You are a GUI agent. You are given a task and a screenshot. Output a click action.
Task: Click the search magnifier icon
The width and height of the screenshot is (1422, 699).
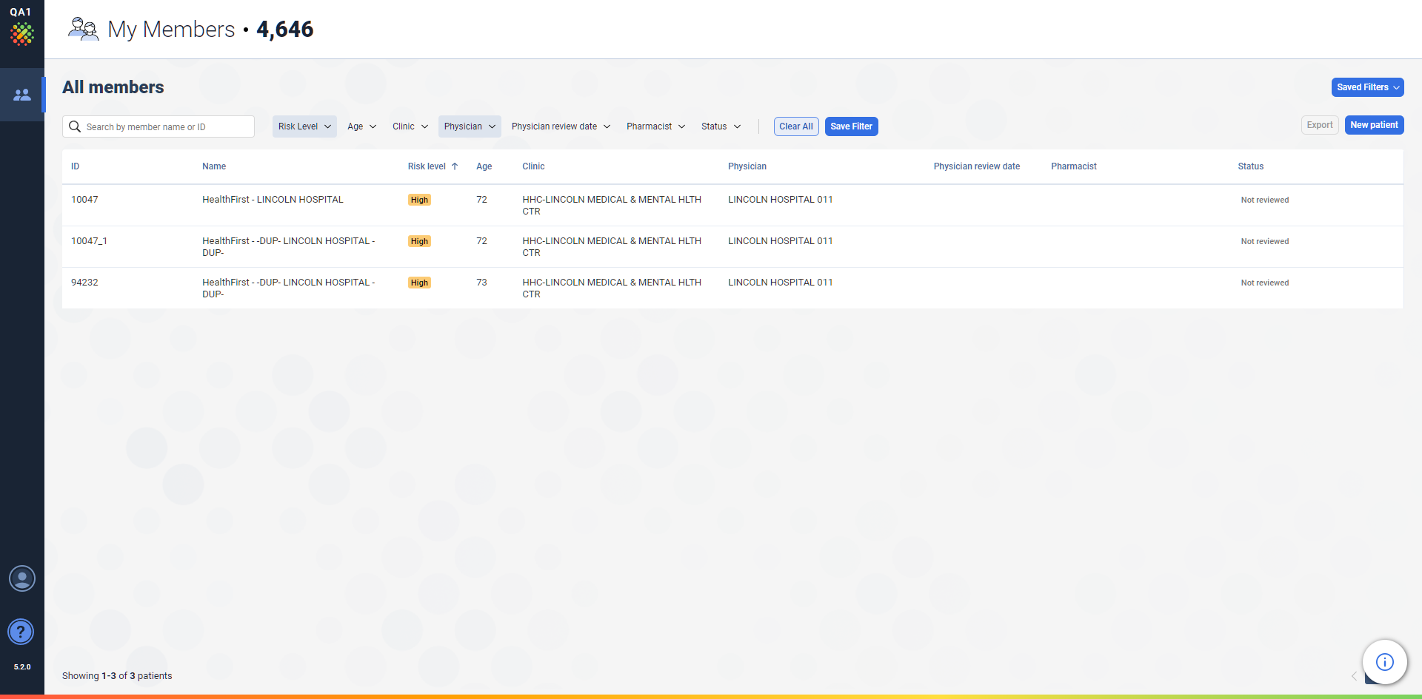click(75, 126)
